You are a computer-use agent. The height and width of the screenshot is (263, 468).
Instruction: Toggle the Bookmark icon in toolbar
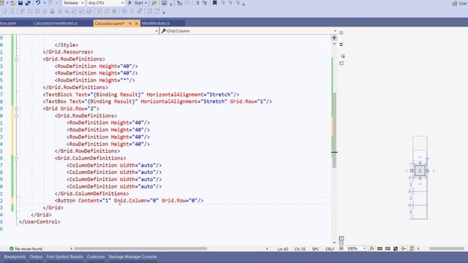214,3
